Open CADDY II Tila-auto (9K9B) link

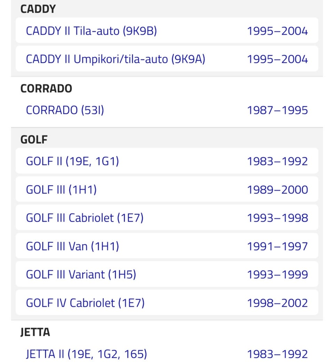tap(92, 31)
